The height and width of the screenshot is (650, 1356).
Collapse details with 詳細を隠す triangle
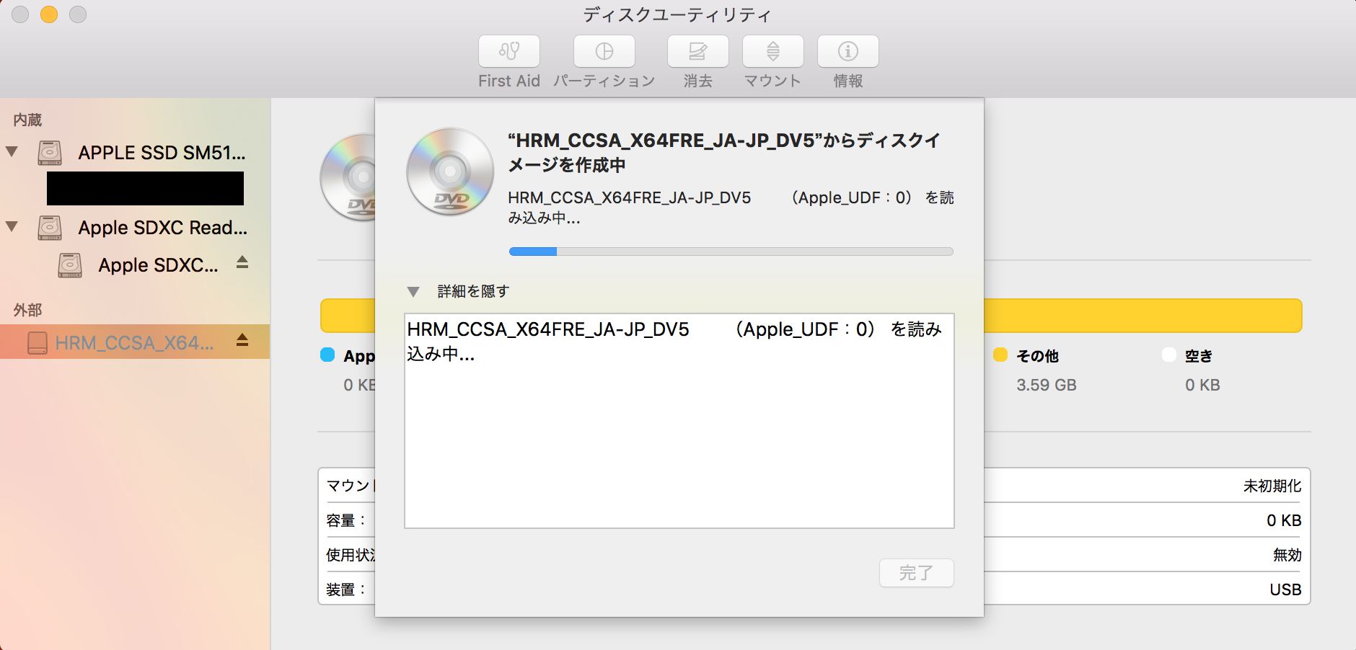pyautogui.click(x=413, y=292)
